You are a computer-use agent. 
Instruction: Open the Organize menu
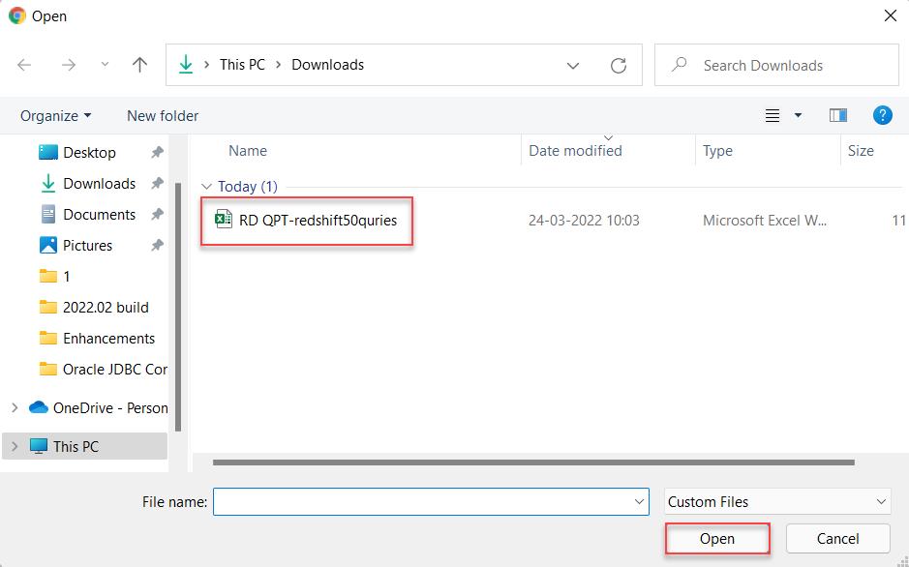(x=55, y=116)
